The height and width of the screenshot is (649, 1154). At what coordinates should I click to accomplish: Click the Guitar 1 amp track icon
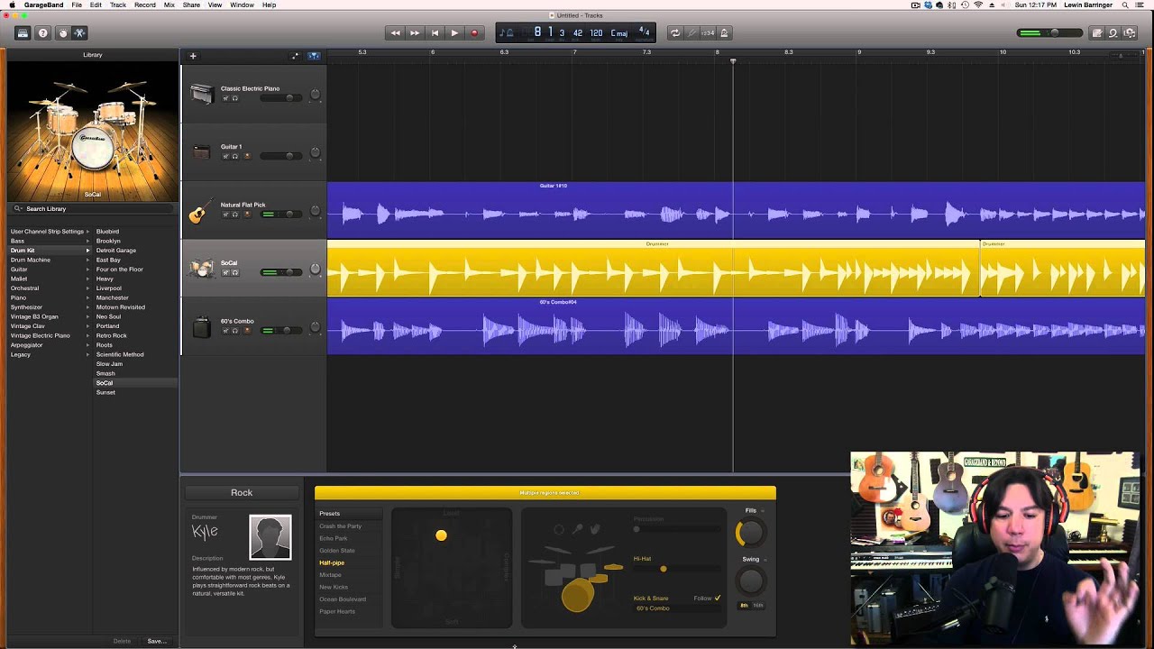point(201,152)
